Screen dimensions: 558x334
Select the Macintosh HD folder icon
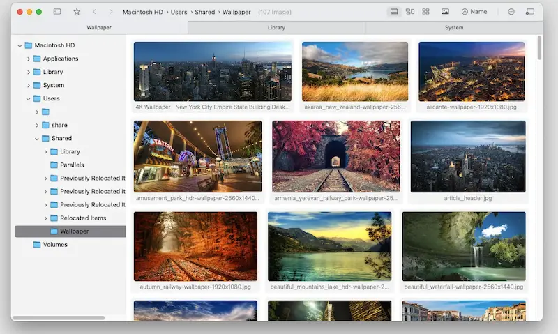[x=29, y=45]
